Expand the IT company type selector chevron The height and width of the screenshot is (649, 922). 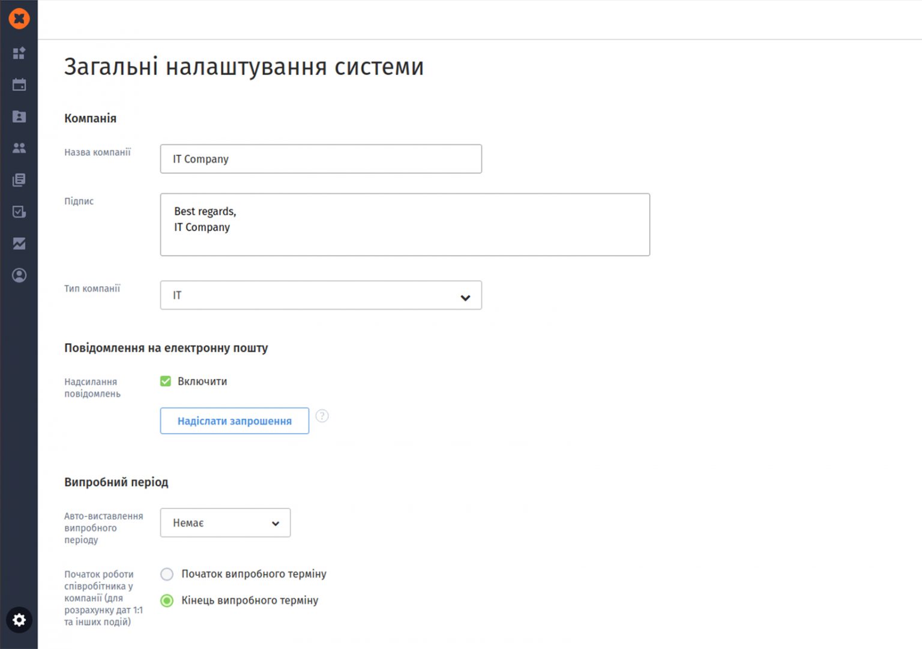(465, 296)
